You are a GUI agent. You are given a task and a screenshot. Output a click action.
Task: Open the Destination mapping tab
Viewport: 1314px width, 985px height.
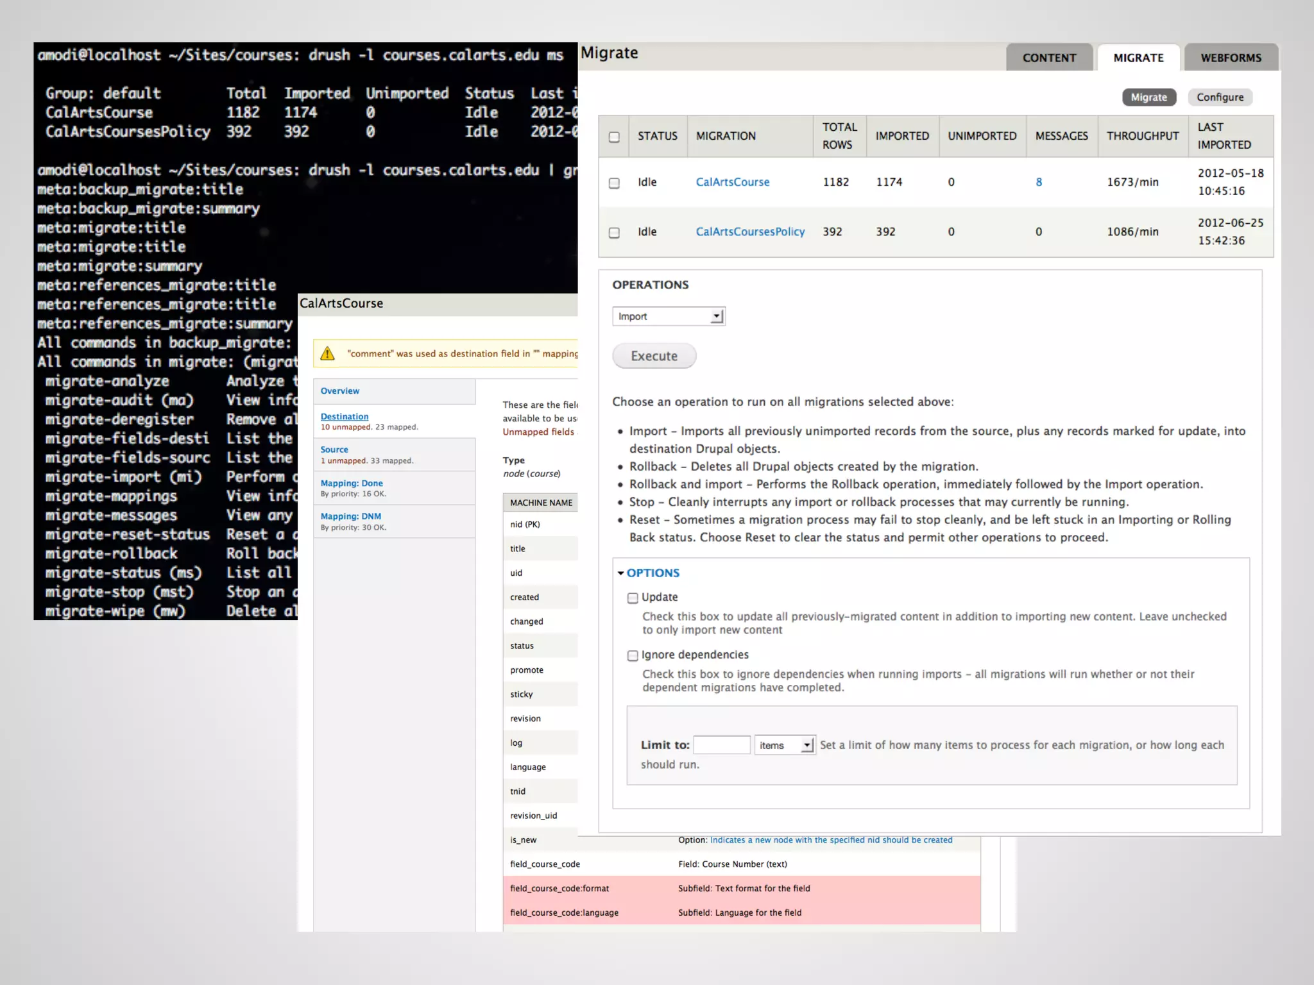point(345,417)
